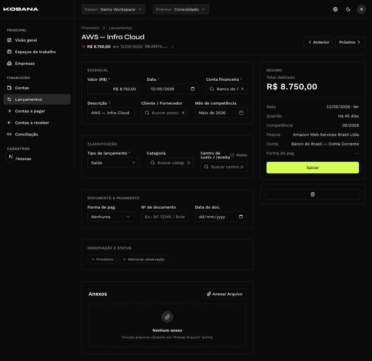The height and width of the screenshot is (361, 372).
Task: Click the Salvar button
Action: click(313, 168)
